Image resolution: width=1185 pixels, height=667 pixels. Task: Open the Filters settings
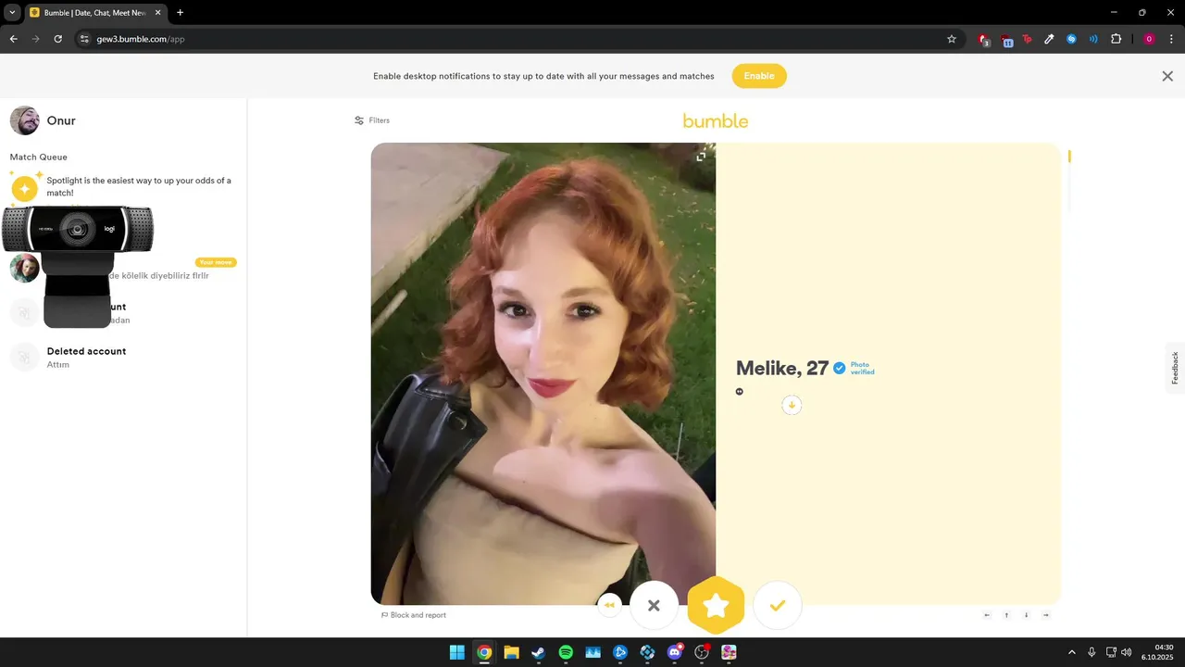tap(372, 120)
